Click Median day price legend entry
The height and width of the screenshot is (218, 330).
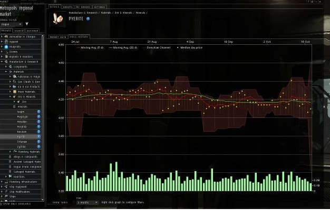(189, 48)
